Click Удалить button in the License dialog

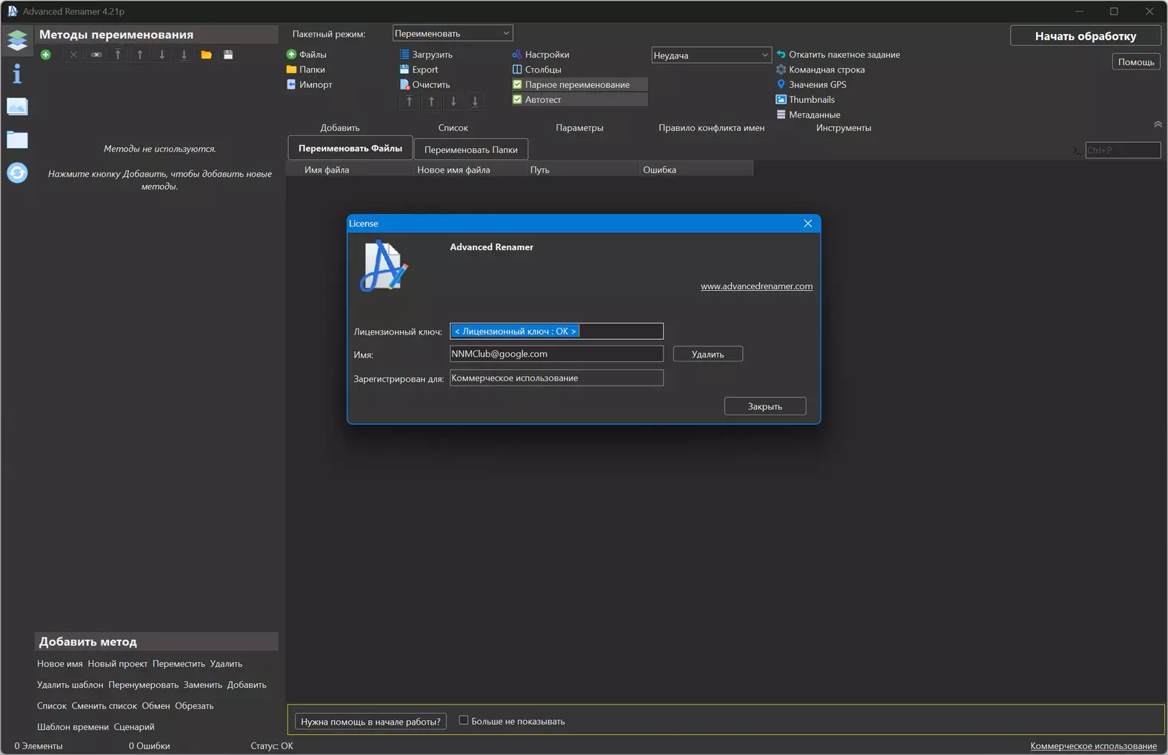pos(707,355)
